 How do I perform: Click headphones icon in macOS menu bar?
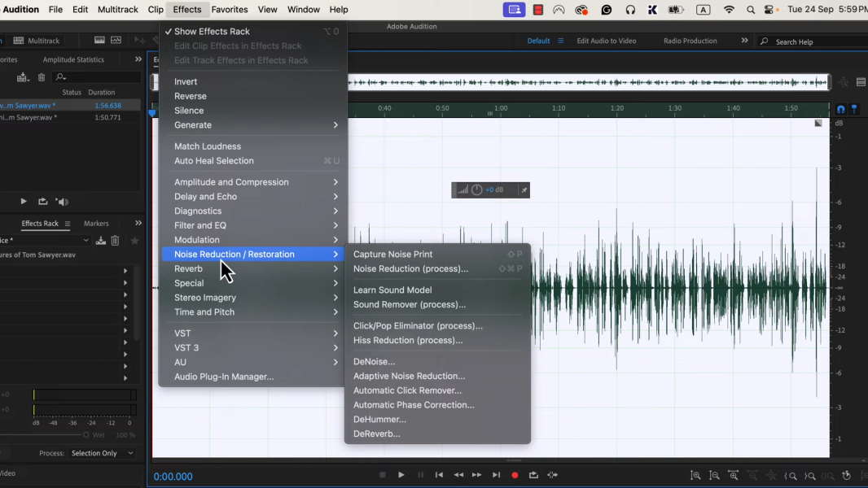pyautogui.click(x=630, y=10)
